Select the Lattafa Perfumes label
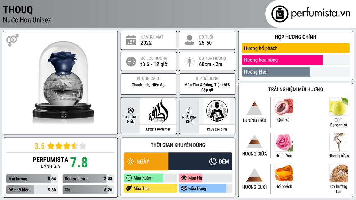Image resolution: width=356 pixels, height=200 pixels. pos(158,129)
